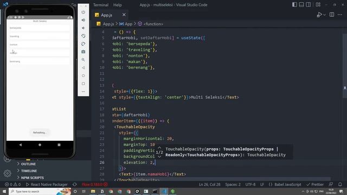The width and height of the screenshot is (347, 195).
Task: Tap the 'berenang' item in phone app
Action: [40, 61]
